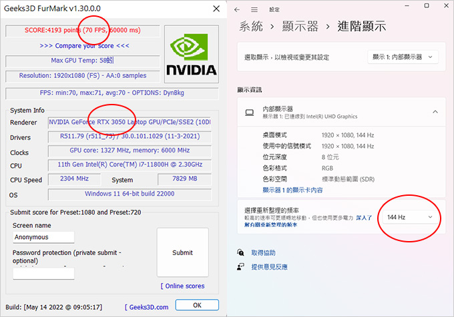
Task: Visit the Geeks3D.com link
Action: tap(146, 307)
